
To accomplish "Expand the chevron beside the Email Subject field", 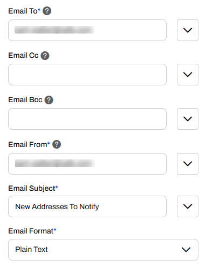I will (188, 206).
